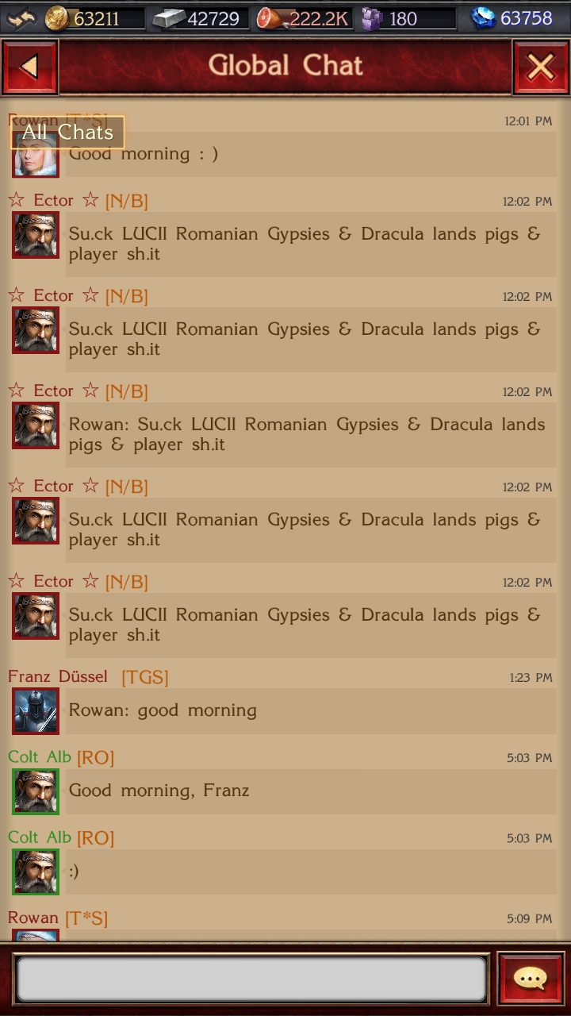Open Franz Düssel's knight avatar

click(36, 711)
